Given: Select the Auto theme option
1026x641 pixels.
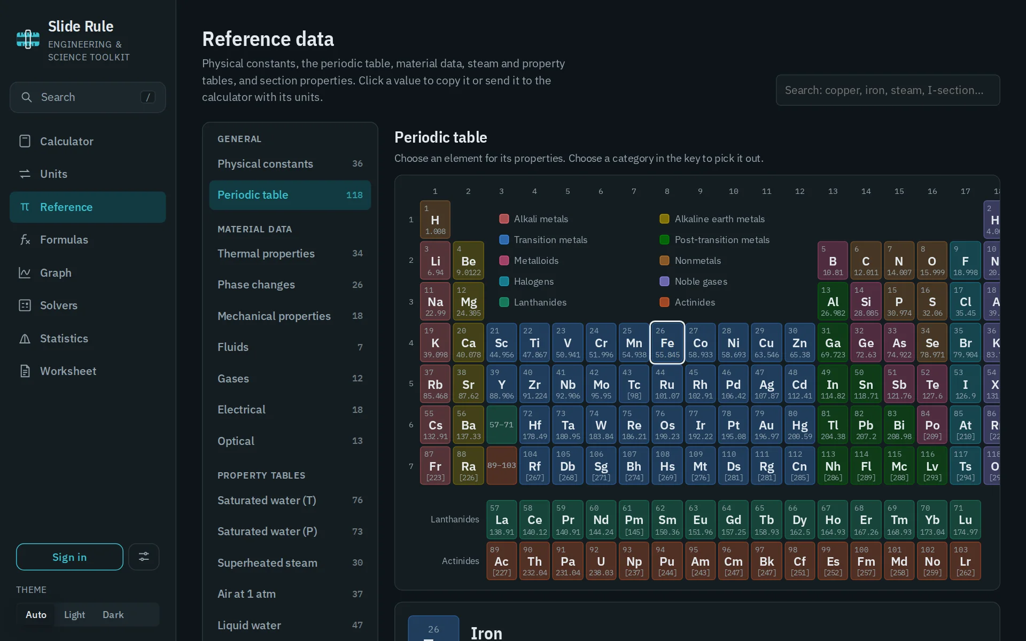Looking at the screenshot, I should 36,615.
